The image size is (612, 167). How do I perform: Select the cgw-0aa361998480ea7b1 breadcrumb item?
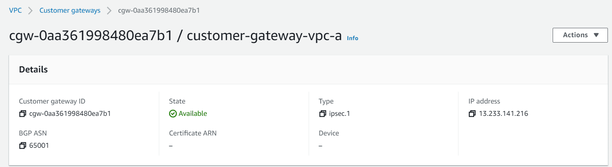pos(159,11)
